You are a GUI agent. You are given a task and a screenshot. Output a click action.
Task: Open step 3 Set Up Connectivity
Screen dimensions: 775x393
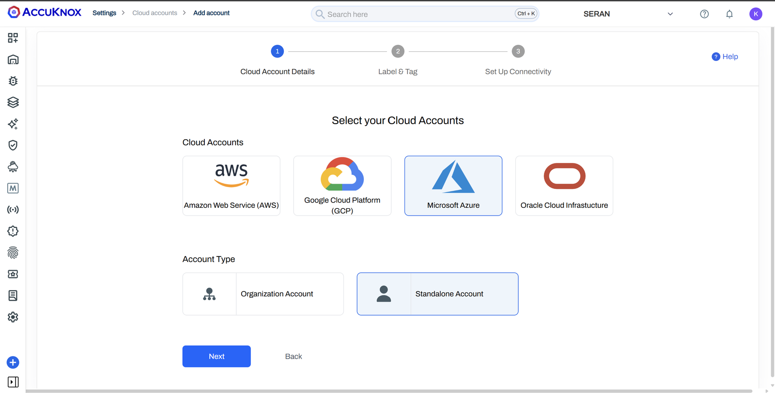[518, 51]
